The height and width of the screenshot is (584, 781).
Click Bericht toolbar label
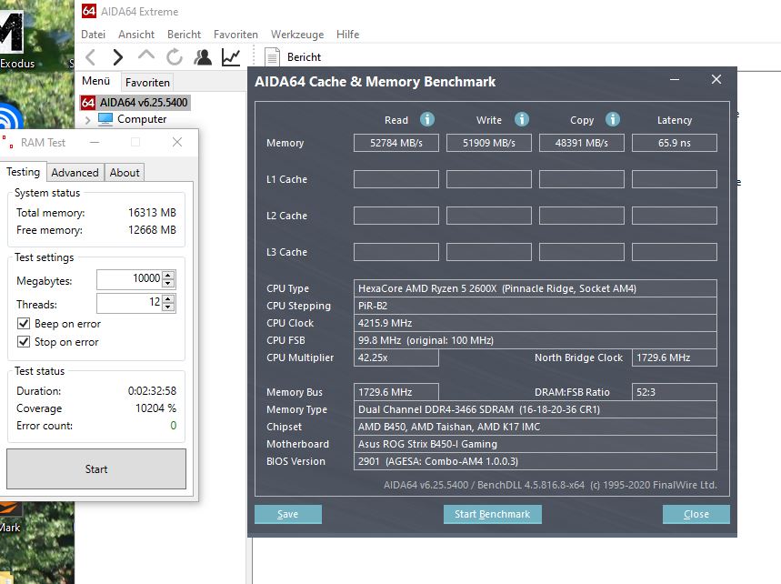click(x=304, y=56)
